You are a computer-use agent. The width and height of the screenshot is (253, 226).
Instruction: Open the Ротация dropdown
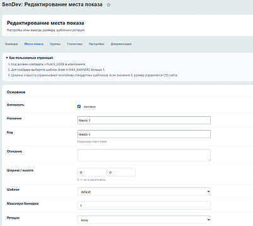[x=144, y=220]
